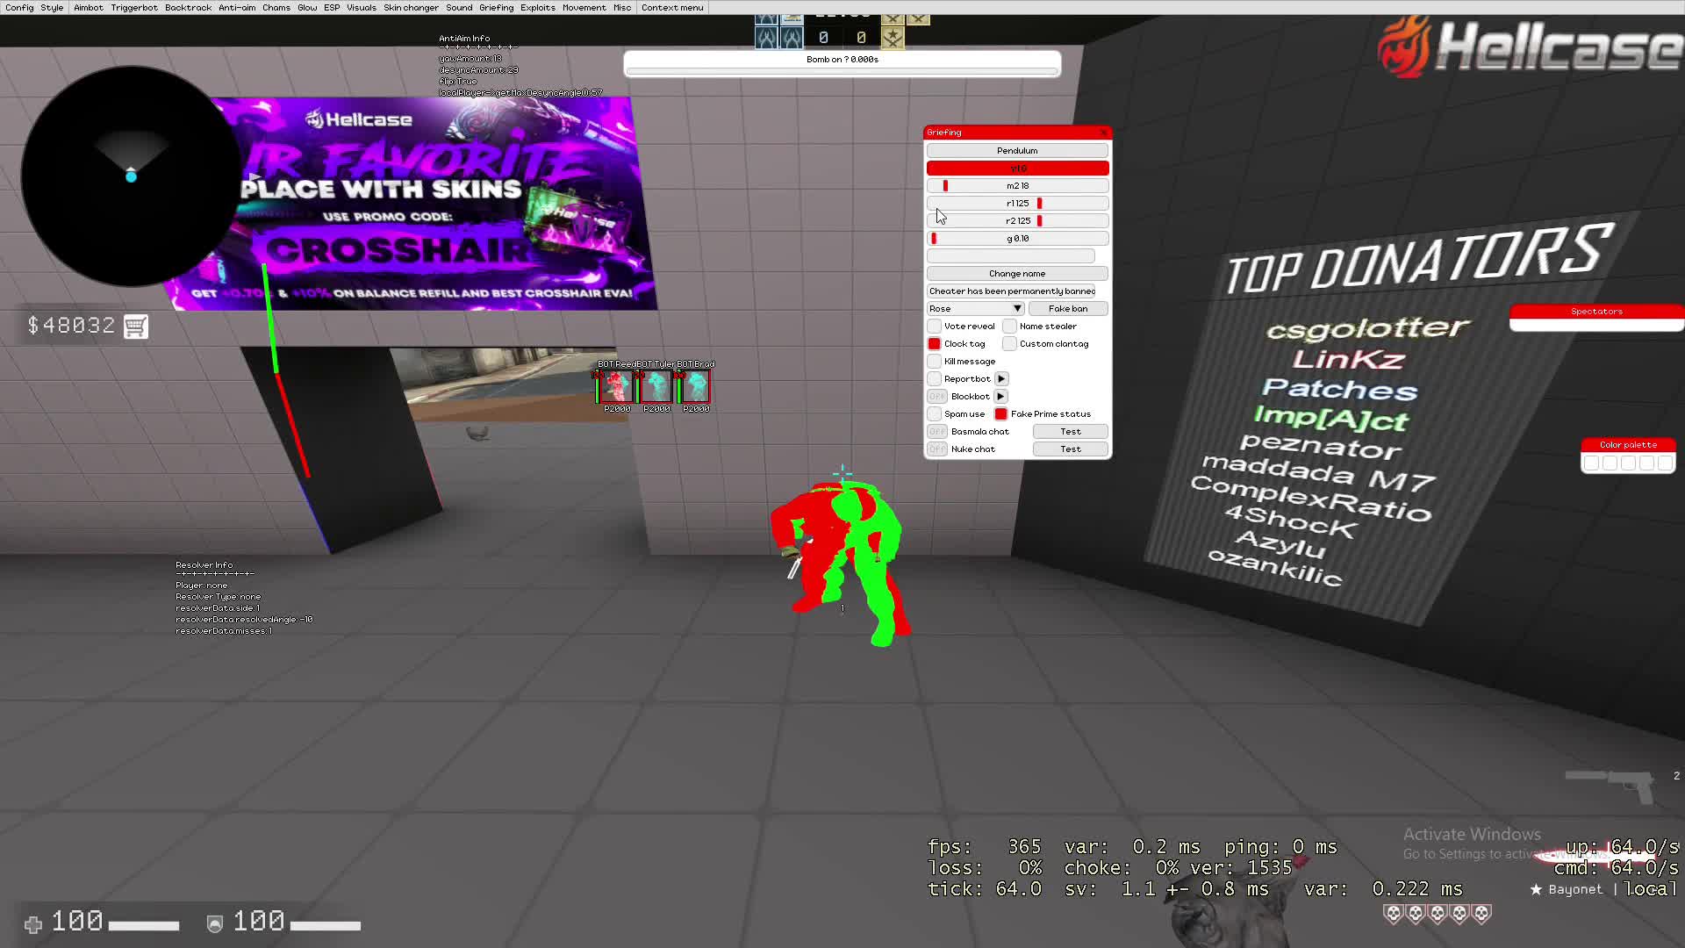Click BOT Brad's player avatar icon
Viewport: 1685px width, 948px height.
pyautogui.click(x=696, y=386)
